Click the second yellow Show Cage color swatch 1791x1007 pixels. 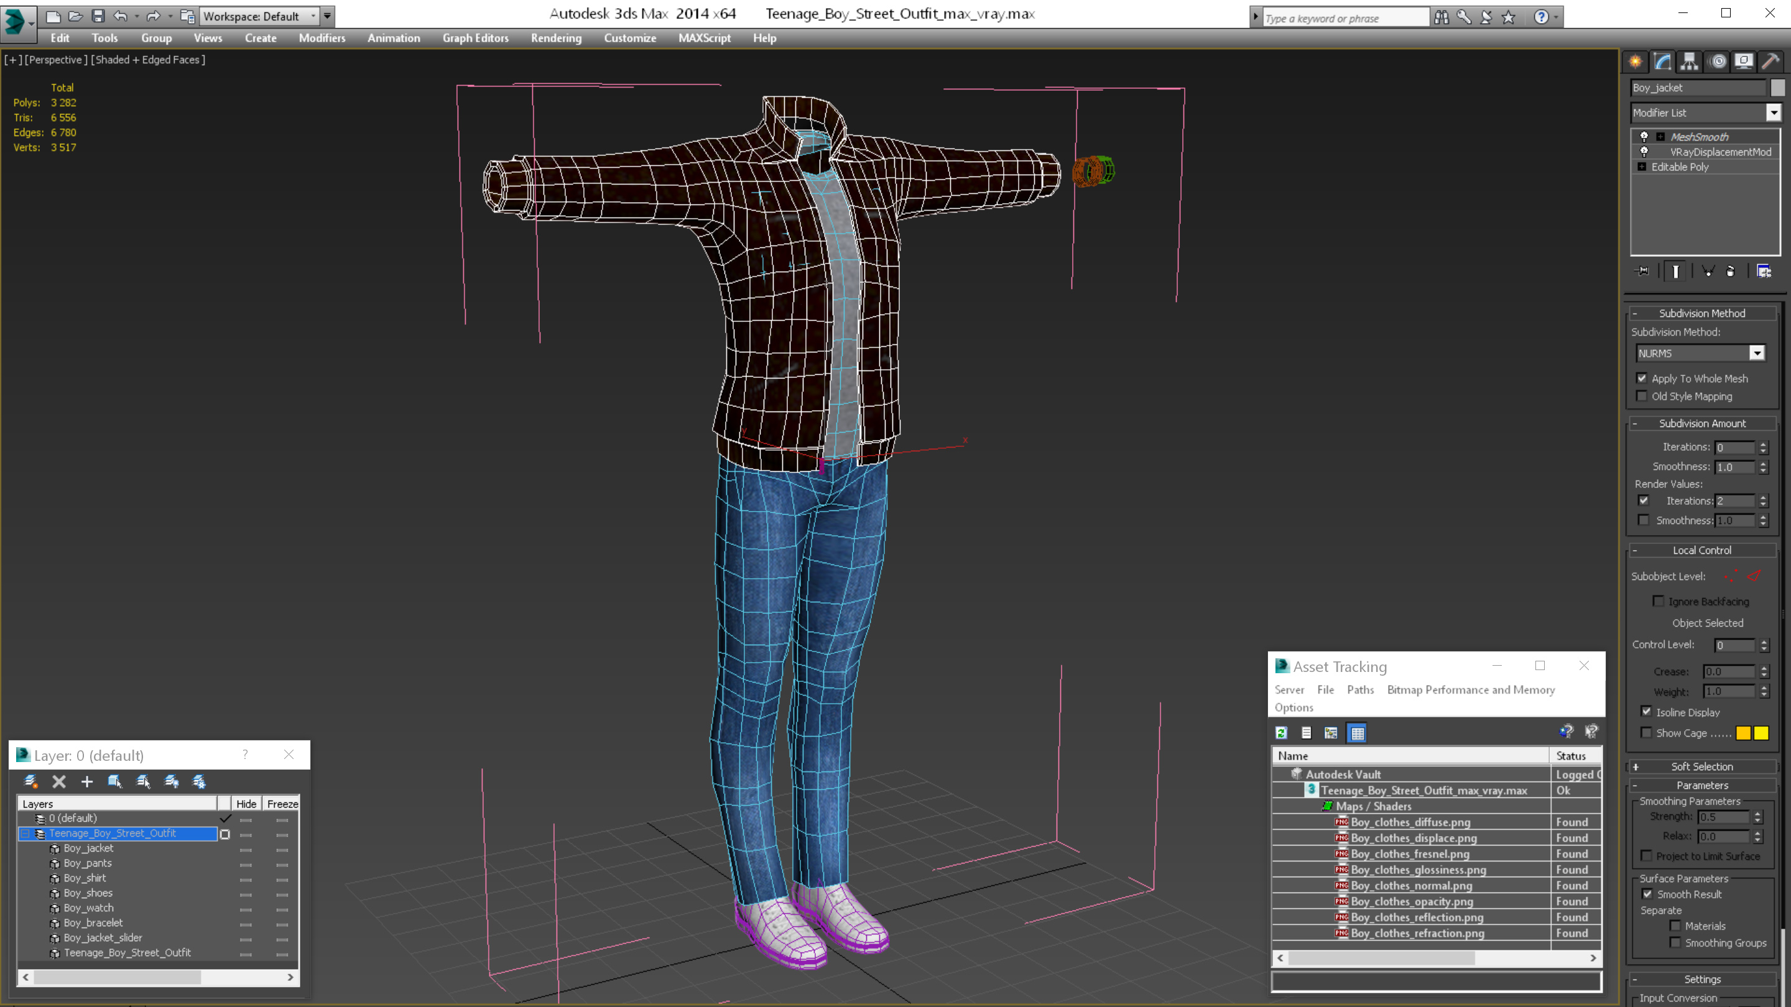(1761, 733)
